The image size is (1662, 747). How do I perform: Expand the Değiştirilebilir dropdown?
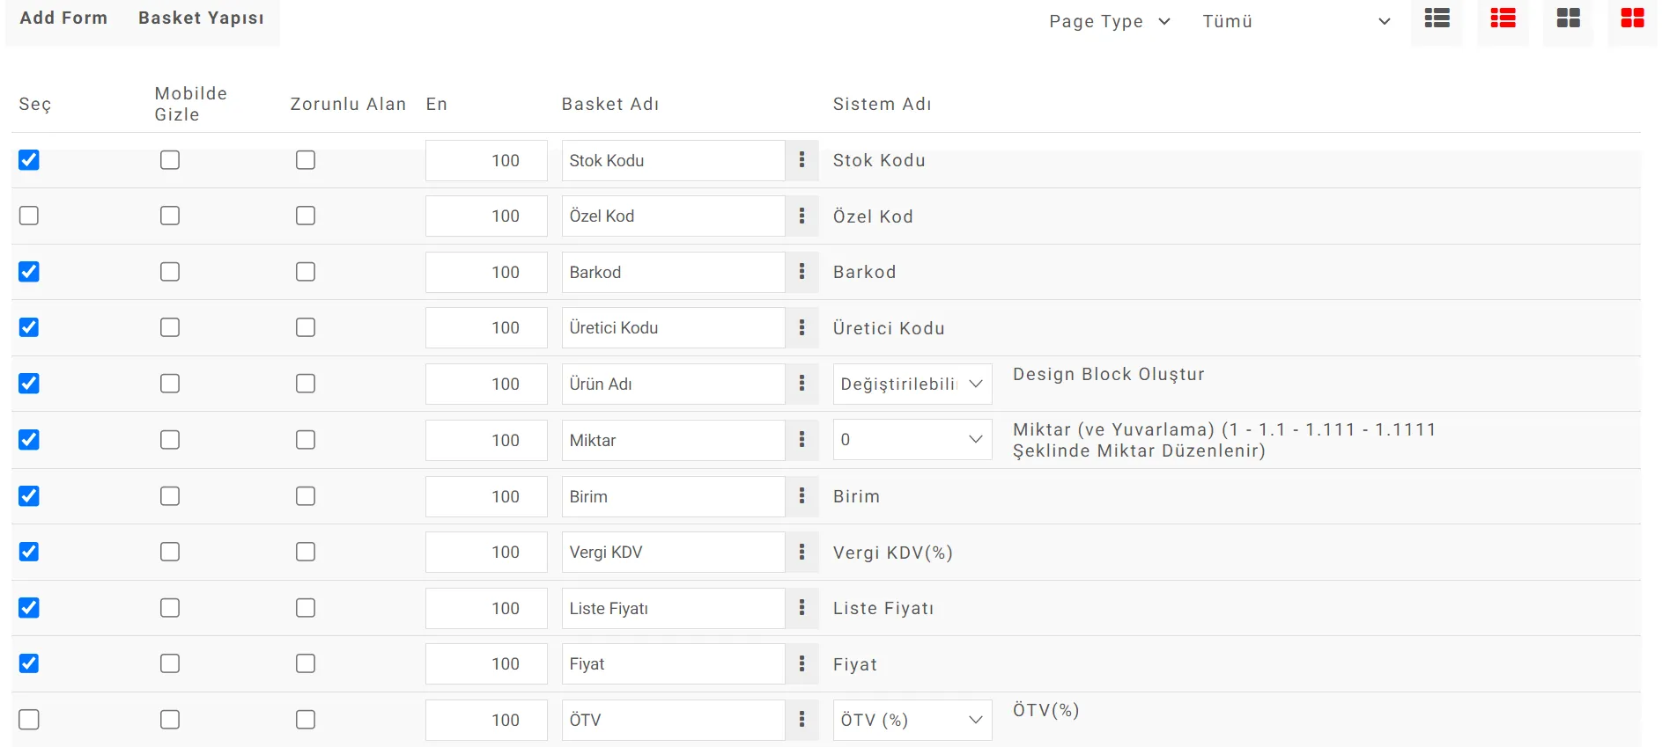(x=912, y=384)
